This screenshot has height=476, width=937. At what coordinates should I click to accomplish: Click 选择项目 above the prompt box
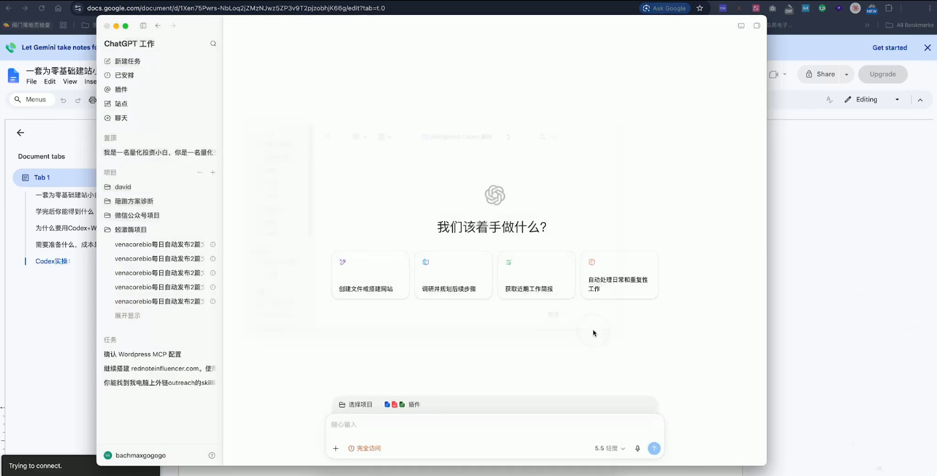point(356,404)
